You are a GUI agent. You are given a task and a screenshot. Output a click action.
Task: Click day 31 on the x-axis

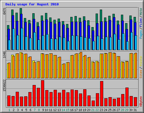(135, 110)
